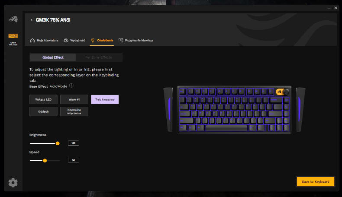Viewport: 342px width, 197px height.
Task: Click the key binding icon for Przypisanie klawiszy
Action: point(121,40)
